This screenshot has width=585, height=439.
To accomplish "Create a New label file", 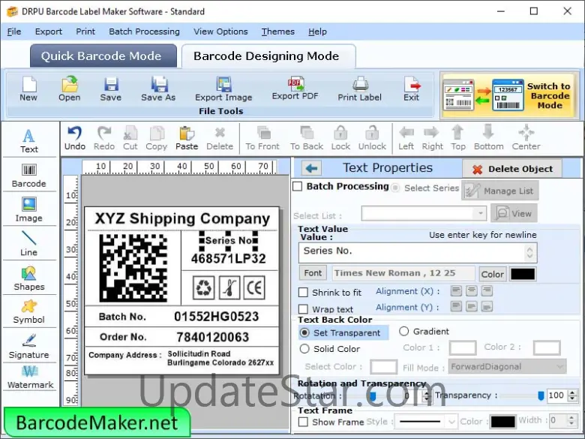I will 28,89.
